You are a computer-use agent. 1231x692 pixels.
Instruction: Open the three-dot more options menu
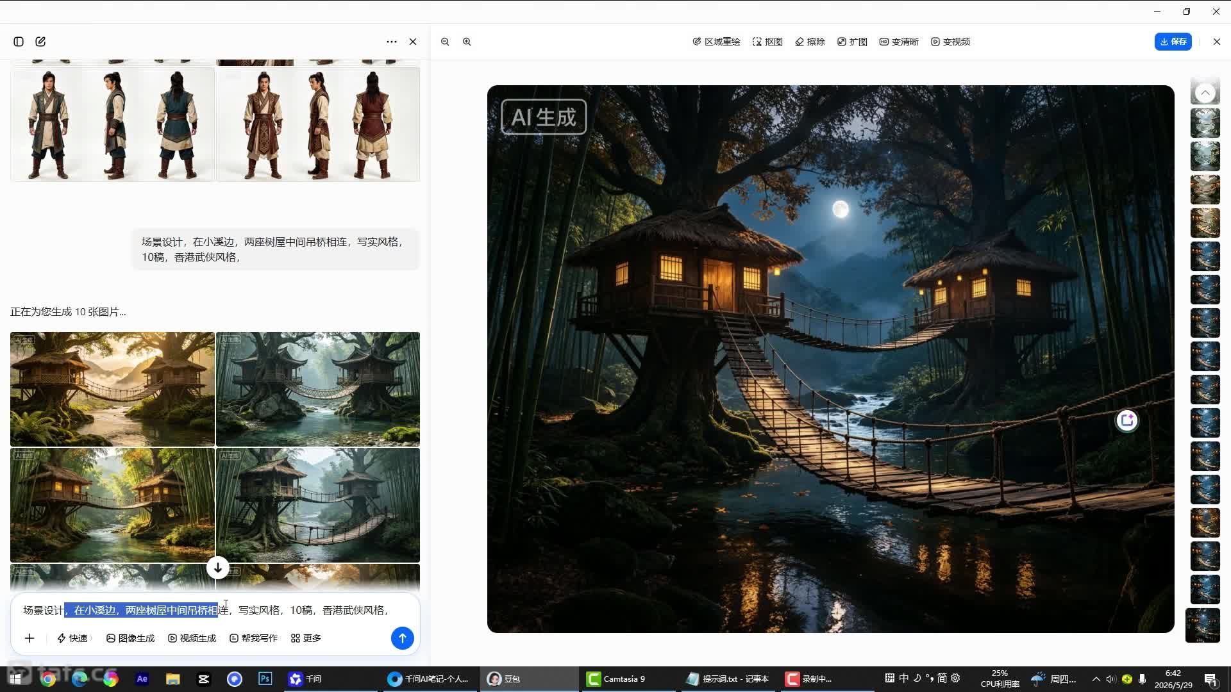coord(392,42)
